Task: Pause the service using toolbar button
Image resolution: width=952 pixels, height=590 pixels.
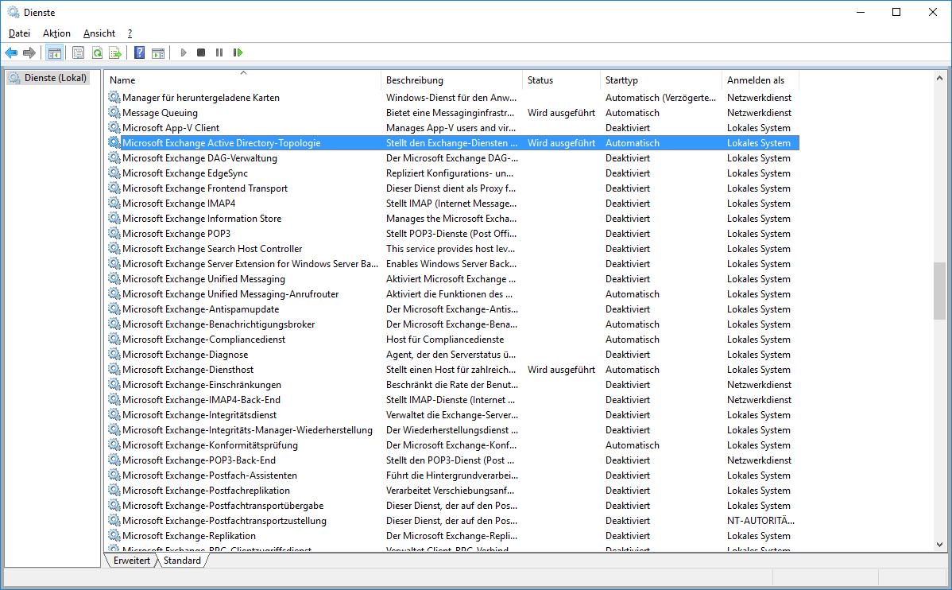Action: tap(219, 52)
